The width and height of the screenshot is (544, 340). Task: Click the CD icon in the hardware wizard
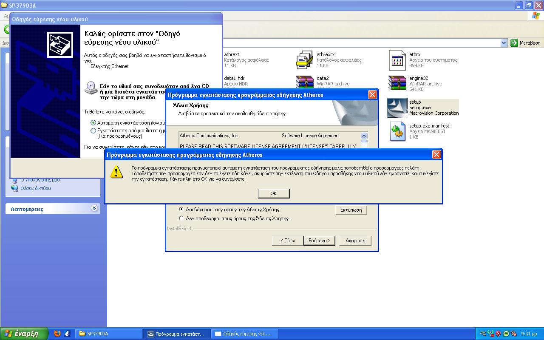(x=91, y=88)
